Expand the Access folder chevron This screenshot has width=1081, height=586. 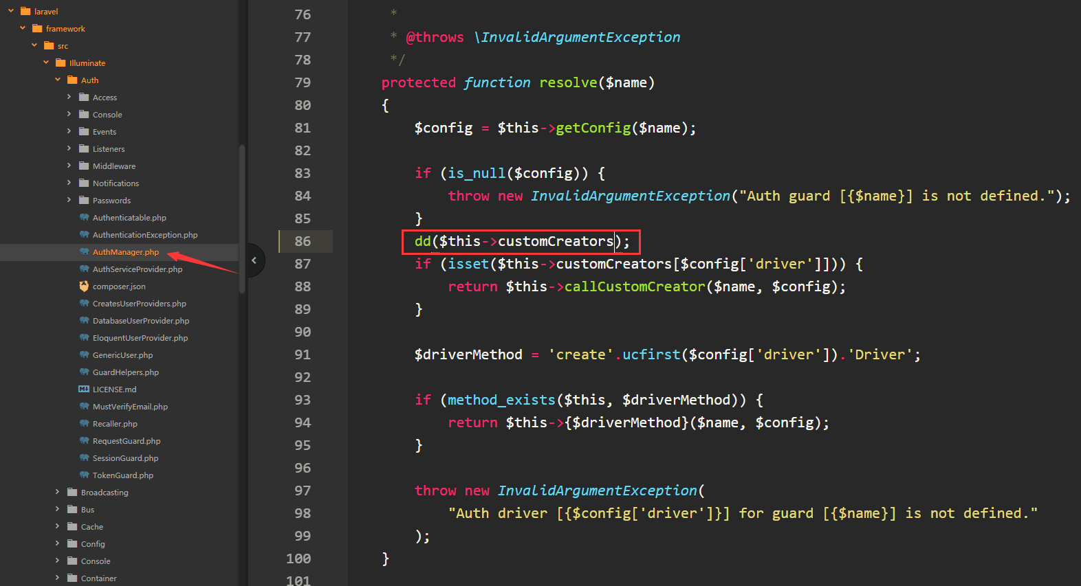pos(69,97)
